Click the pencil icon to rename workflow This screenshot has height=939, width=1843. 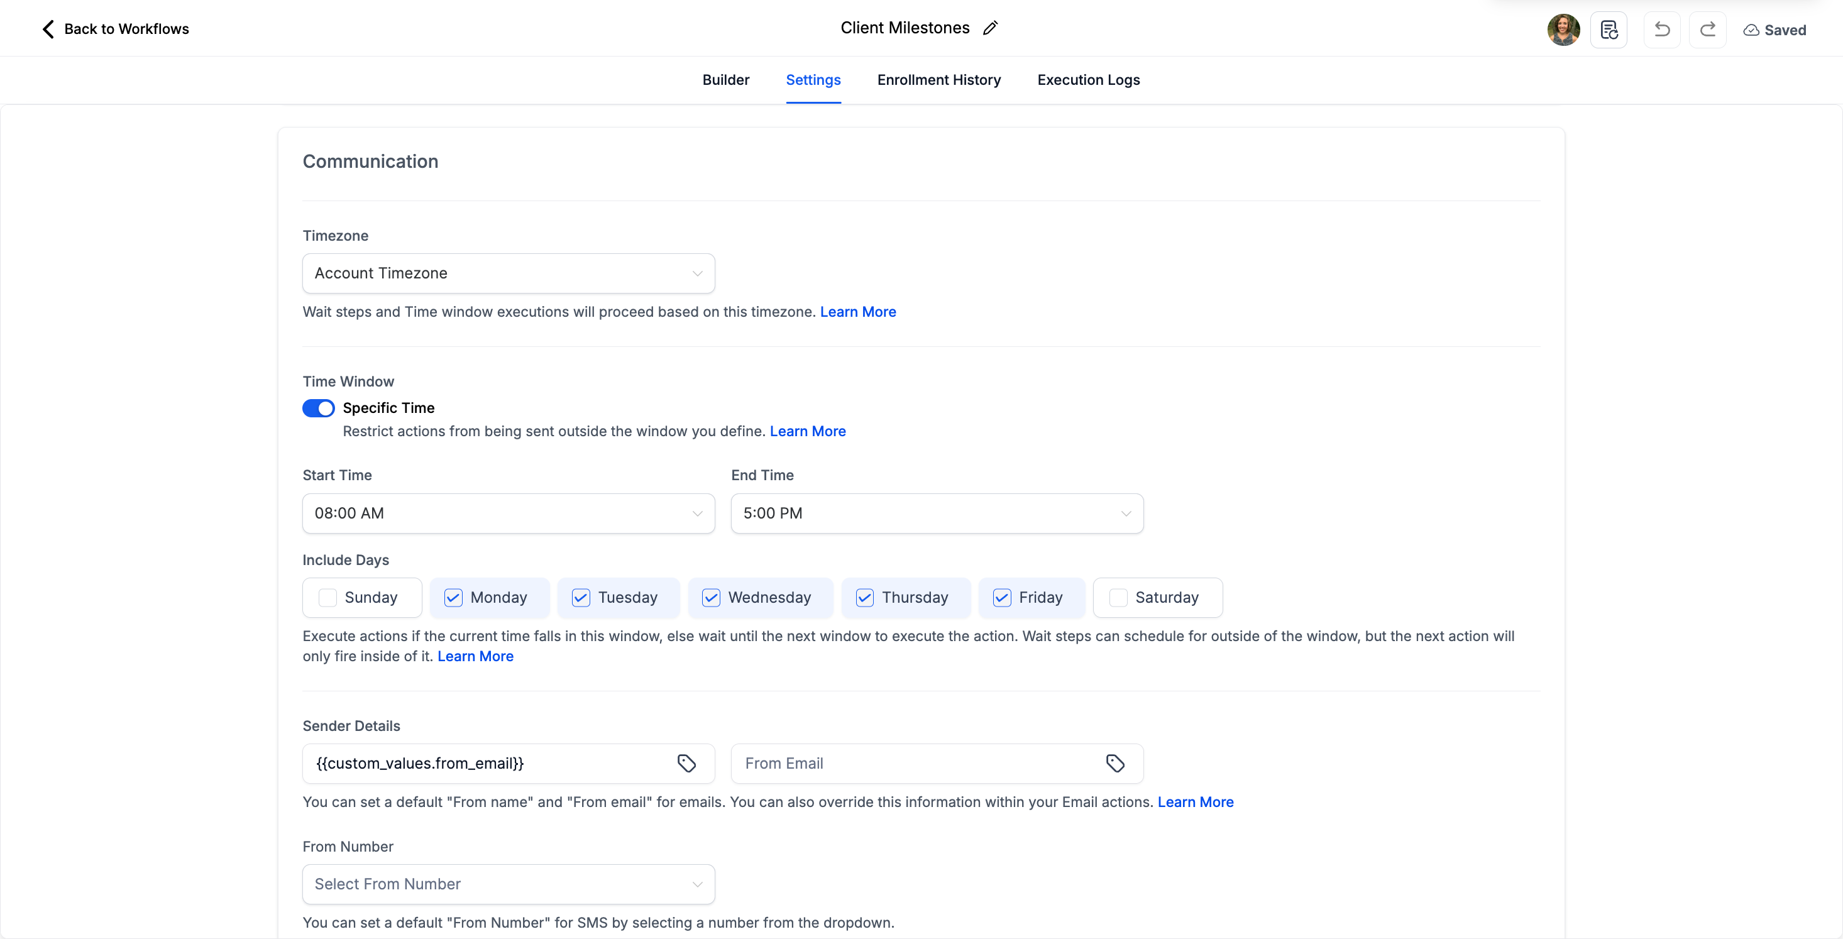(990, 29)
